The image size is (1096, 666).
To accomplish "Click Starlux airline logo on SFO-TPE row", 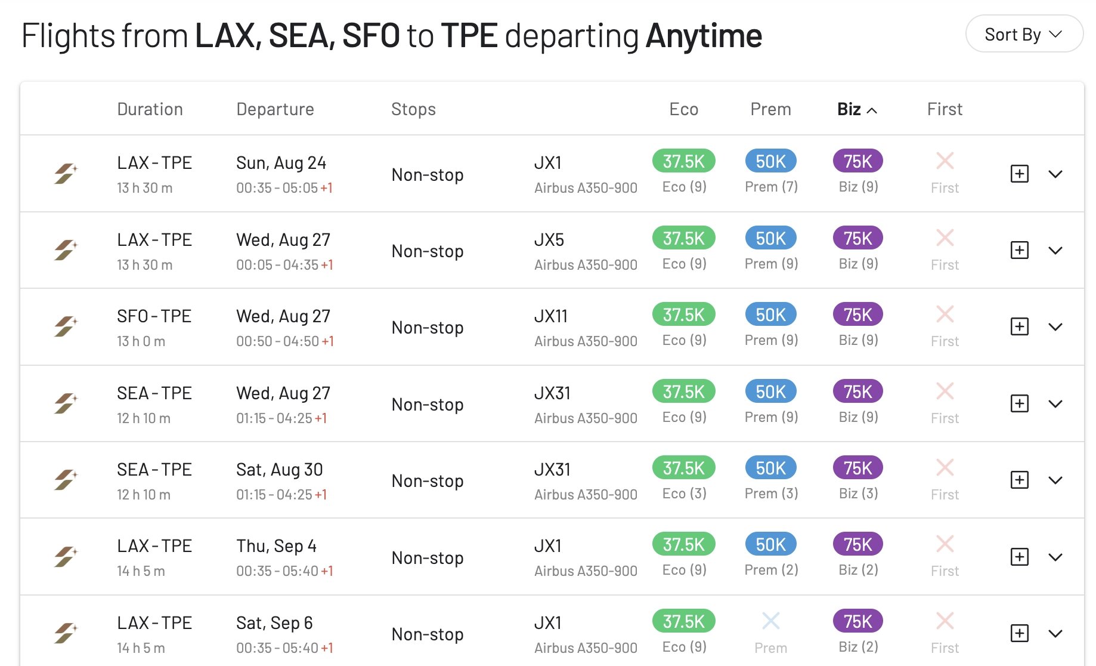I will [66, 326].
